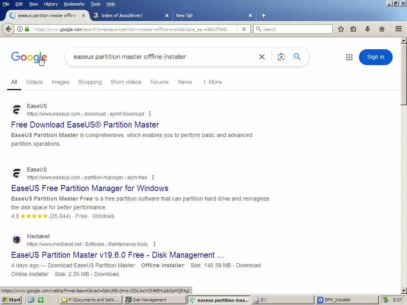Open the Google apps grid
407x305 pixels.
click(349, 57)
